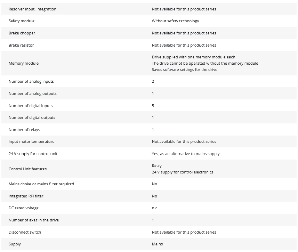
Task: Click the "Brake resistor" row label
Action: tap(21, 45)
